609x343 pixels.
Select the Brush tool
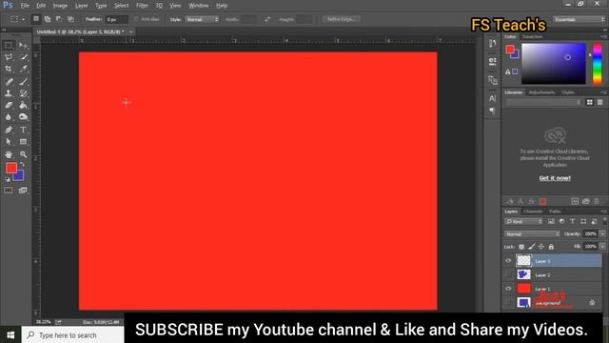(x=23, y=82)
